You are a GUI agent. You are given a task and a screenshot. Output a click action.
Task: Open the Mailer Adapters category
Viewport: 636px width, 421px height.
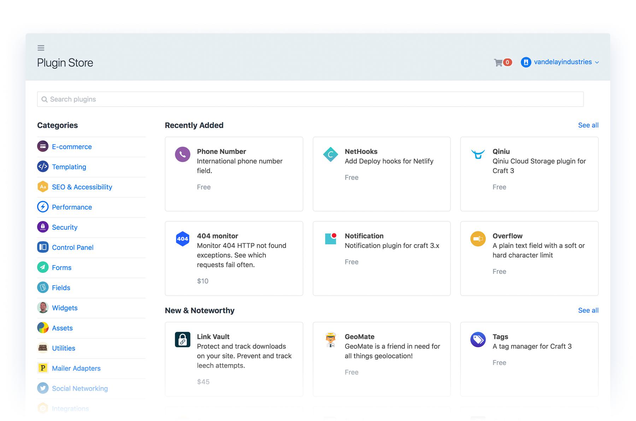(x=76, y=368)
